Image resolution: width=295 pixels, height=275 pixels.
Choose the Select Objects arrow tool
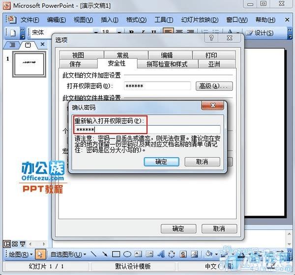click(40, 254)
